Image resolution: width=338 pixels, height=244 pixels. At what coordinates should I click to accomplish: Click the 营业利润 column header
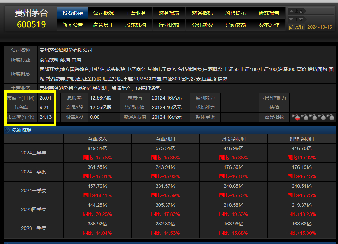tap(165, 139)
